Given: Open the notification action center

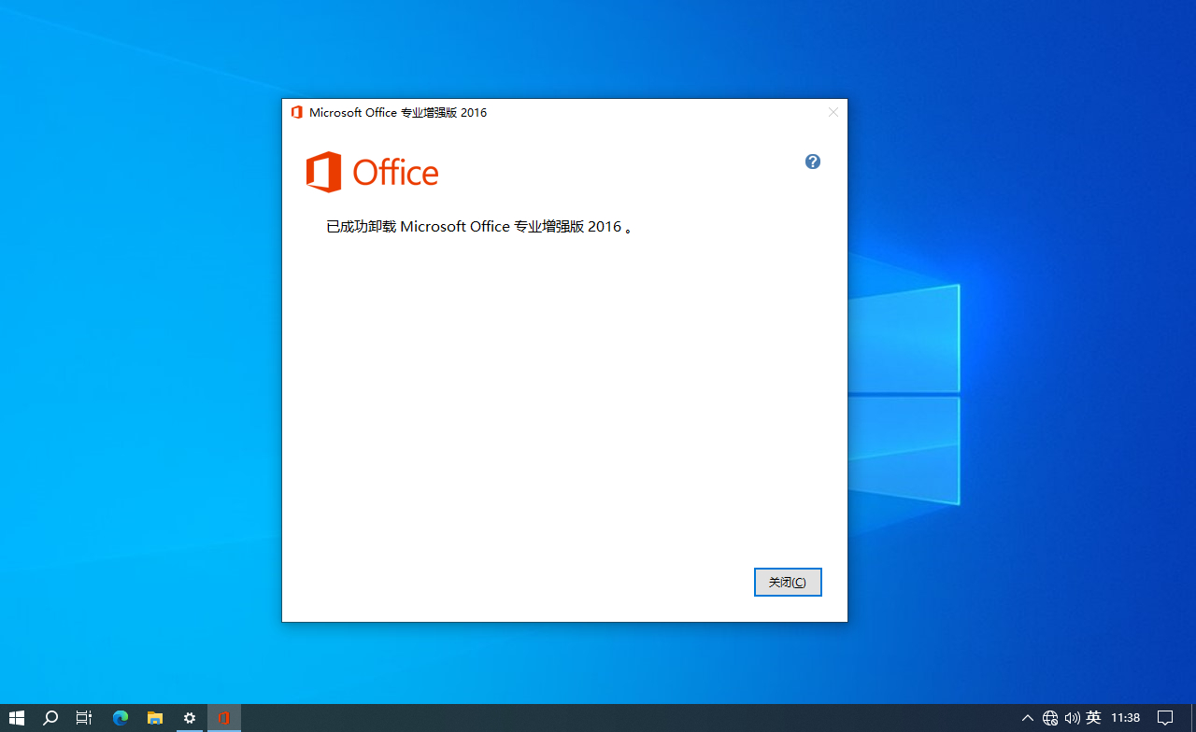Looking at the screenshot, I should tap(1165, 718).
